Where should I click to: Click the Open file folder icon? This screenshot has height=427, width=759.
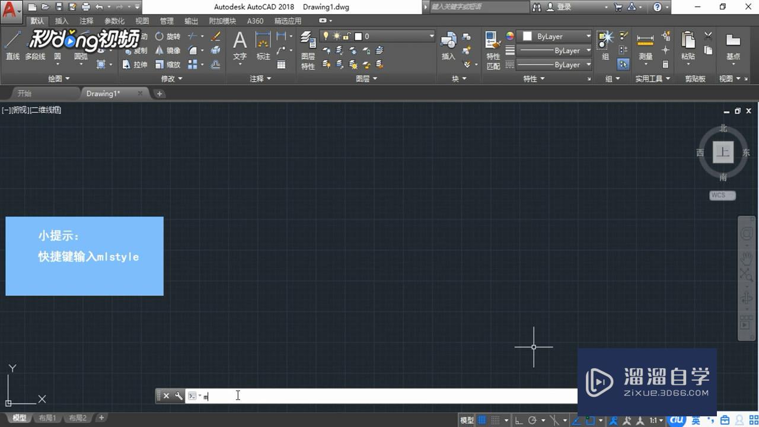click(x=46, y=7)
